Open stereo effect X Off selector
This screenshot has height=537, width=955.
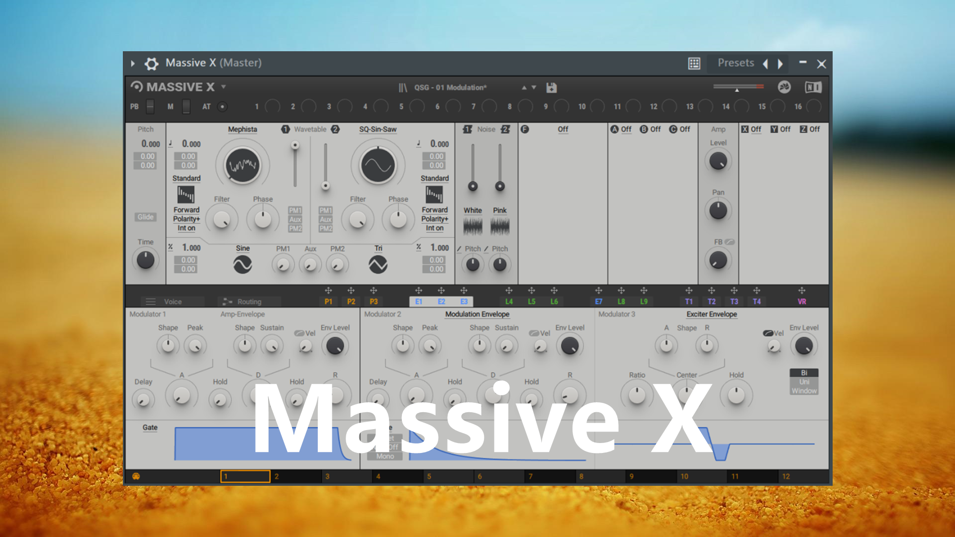(756, 129)
